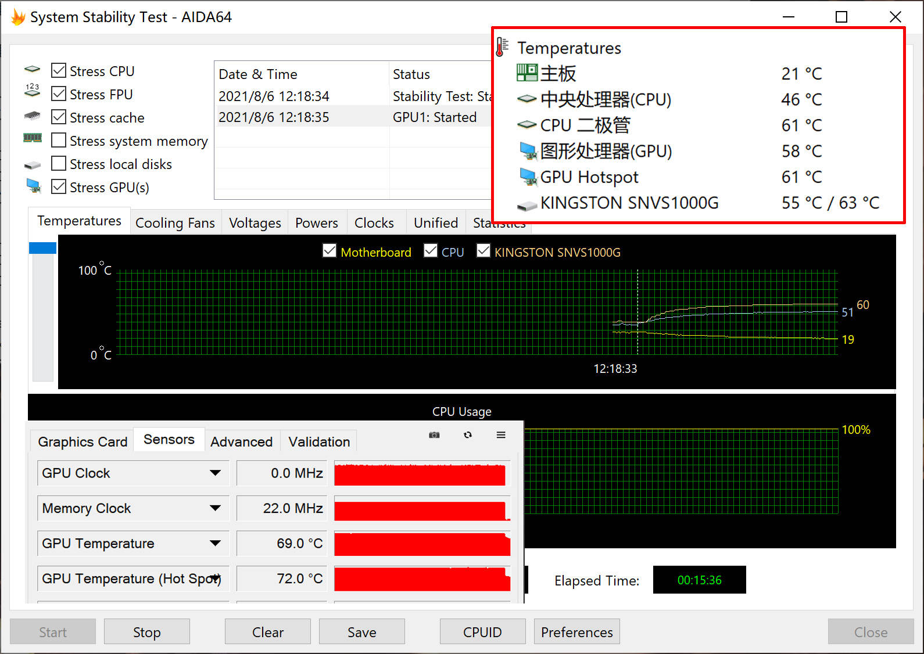
Task: Select the log row 2021/8/6 12:18:34
Action: coord(353,96)
